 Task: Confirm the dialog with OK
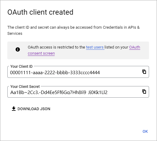pos(145,132)
